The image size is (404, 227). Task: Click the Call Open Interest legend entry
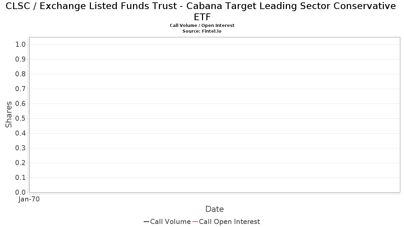pos(226,222)
